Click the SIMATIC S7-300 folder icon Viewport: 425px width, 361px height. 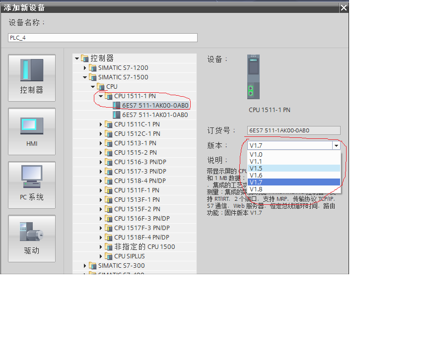[93, 266]
